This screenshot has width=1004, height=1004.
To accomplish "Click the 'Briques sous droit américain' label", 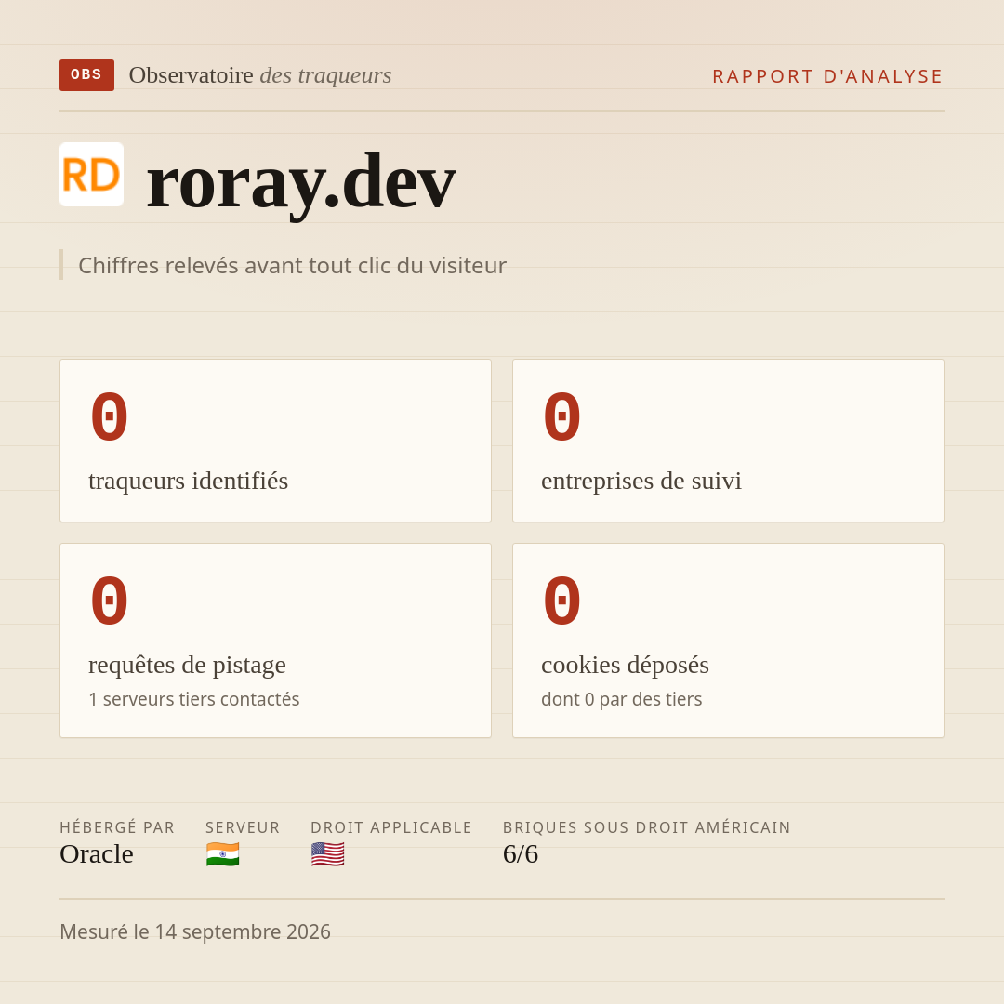I will (647, 827).
